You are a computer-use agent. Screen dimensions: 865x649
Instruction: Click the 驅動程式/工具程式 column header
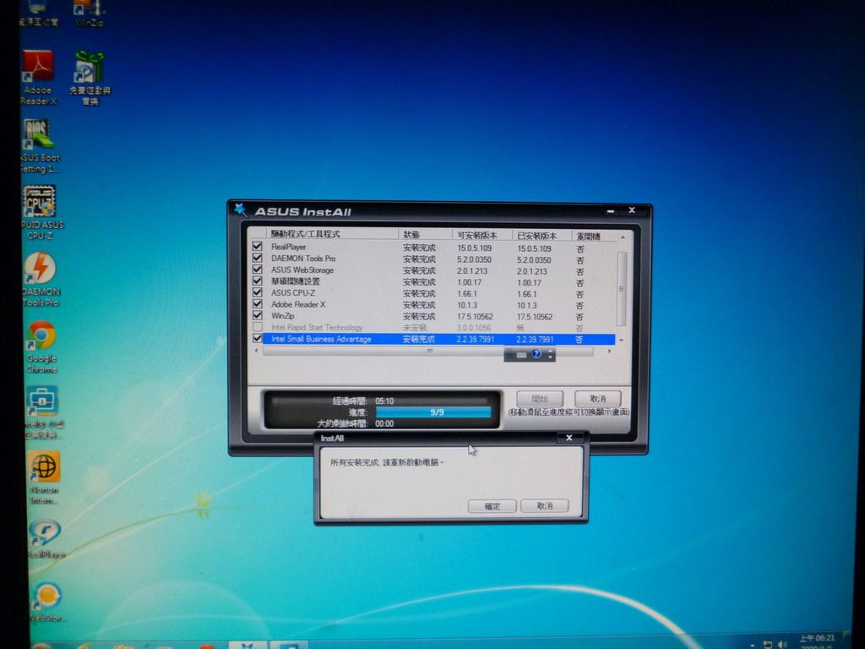pyautogui.click(x=331, y=234)
